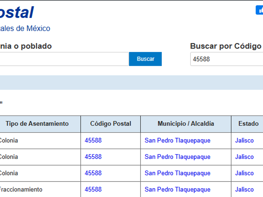This screenshot has height=197, width=263.
Task: Click the Facebook like thumbs-up icon
Action: 260,10
